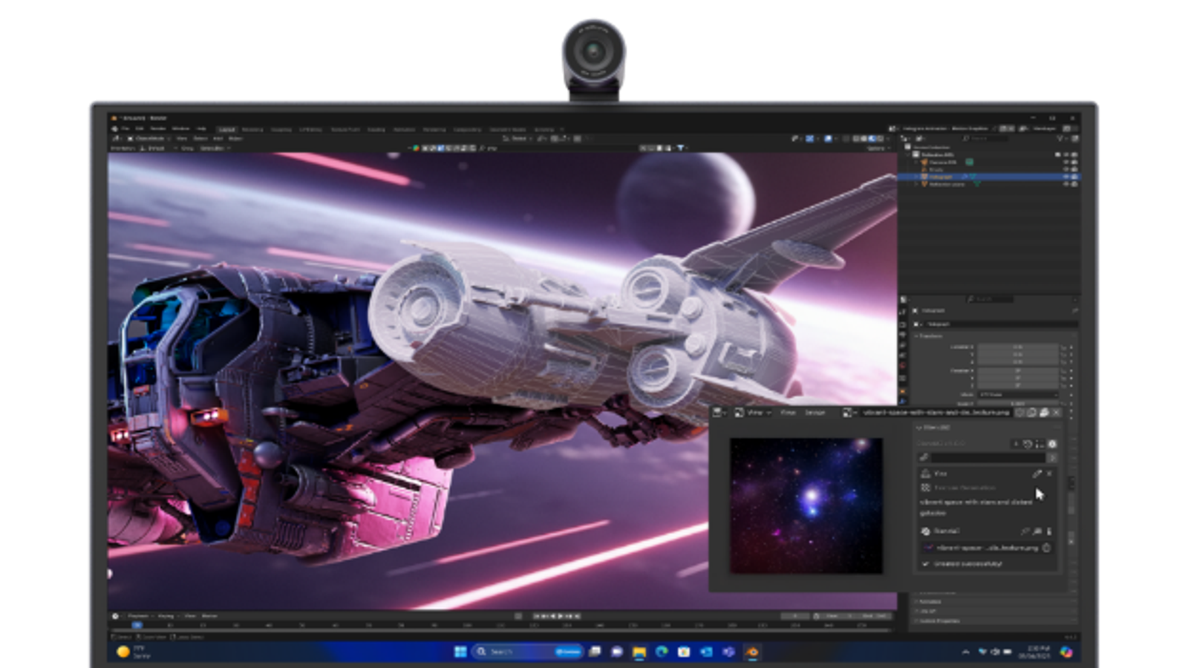Viewport: 1188px width, 668px height.
Task: Open the Windows Start menu
Action: (460, 652)
